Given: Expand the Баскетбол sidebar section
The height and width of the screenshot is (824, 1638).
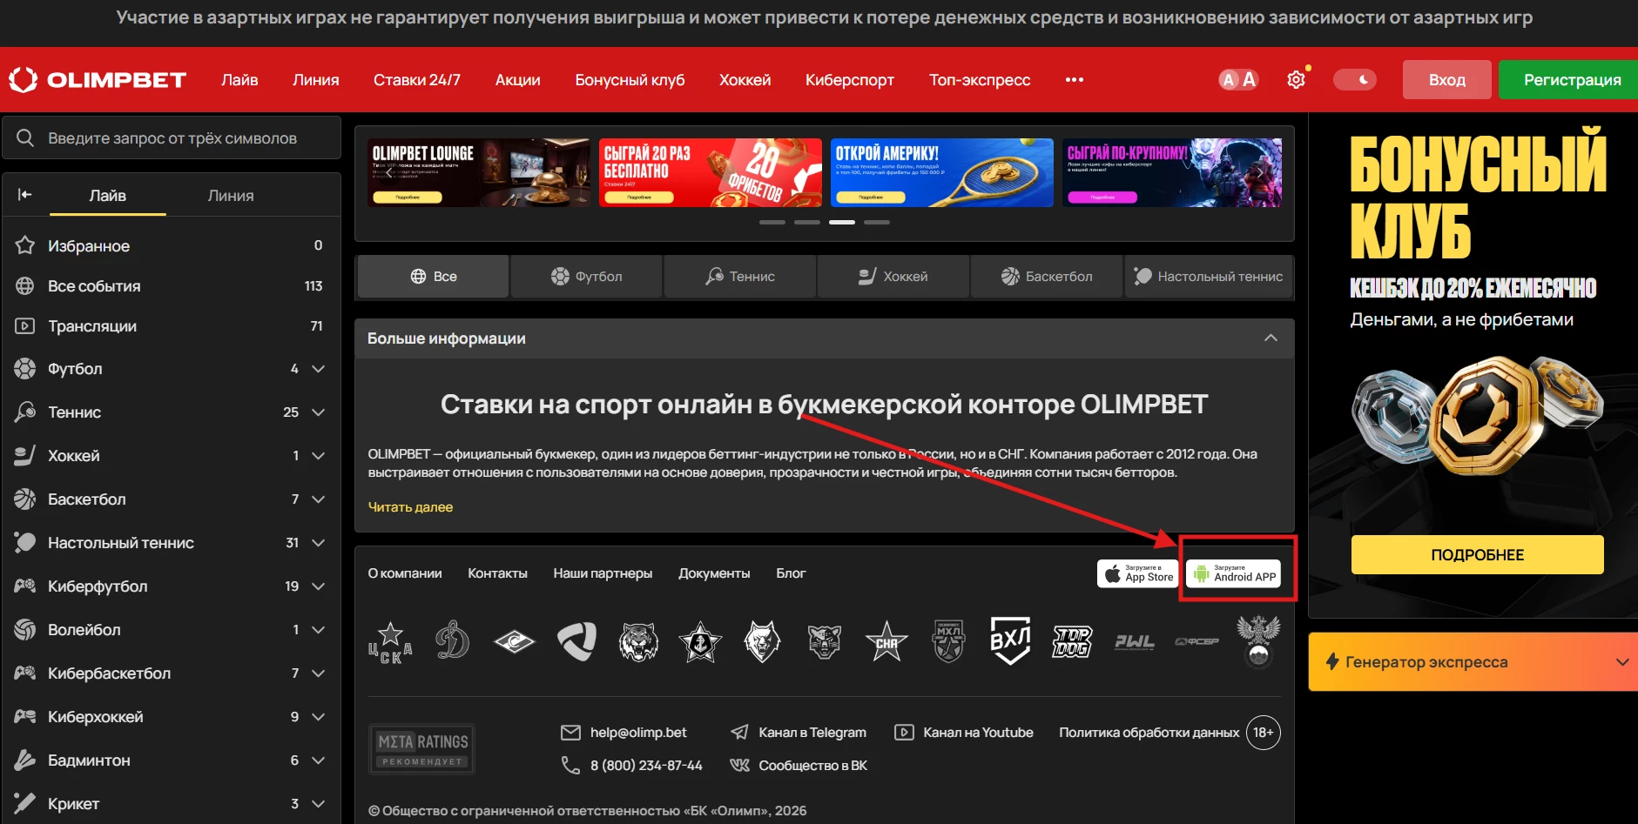Looking at the screenshot, I should point(319,499).
